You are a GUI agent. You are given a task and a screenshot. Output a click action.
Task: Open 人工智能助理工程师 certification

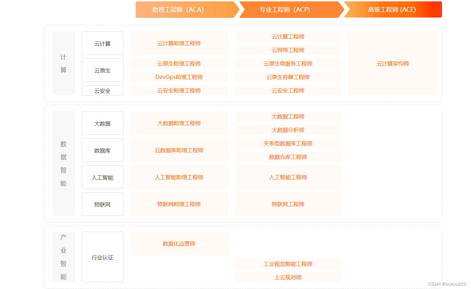pyautogui.click(x=179, y=177)
